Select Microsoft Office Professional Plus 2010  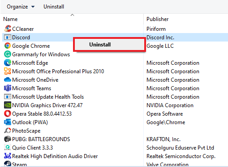tap(58, 71)
